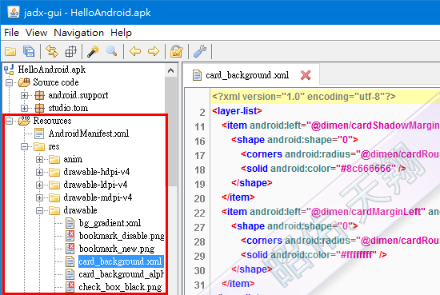Click the bg_gradient.xml file icon
The width and height of the screenshot is (440, 295).
tap(70, 223)
